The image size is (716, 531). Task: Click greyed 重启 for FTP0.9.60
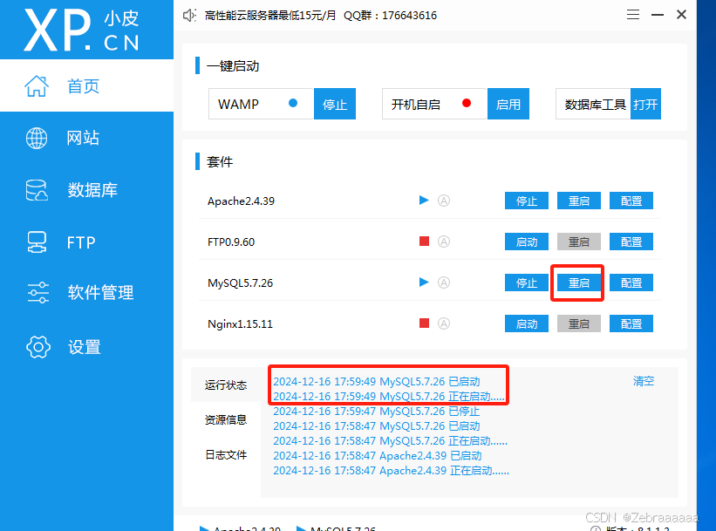[579, 242]
